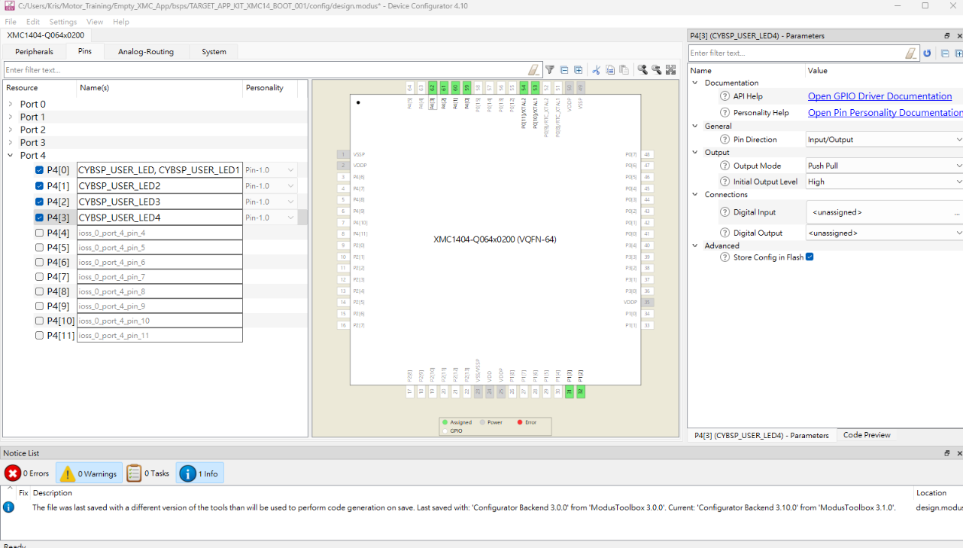Viewport: 963px width, 548px height.
Task: Collapse all parameter groups icon
Action: coord(945,53)
